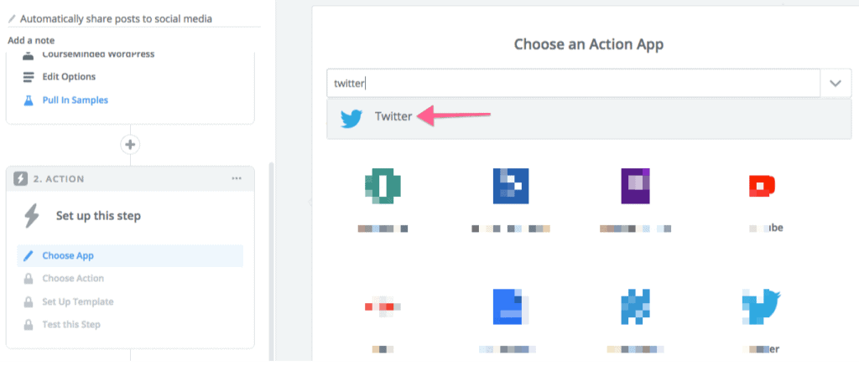Pick the pixelated Twitter bird app tile
Screen dimensions: 859x365
pyautogui.click(x=762, y=307)
